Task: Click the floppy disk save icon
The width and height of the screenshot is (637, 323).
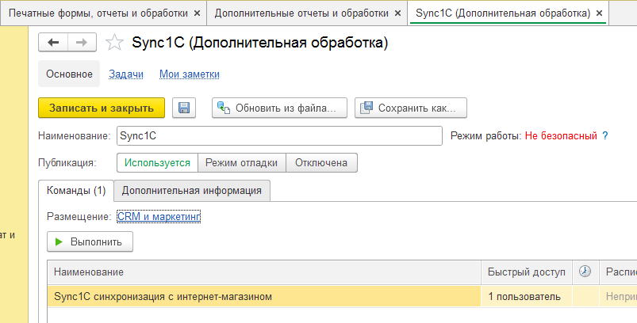Action: coord(184,108)
